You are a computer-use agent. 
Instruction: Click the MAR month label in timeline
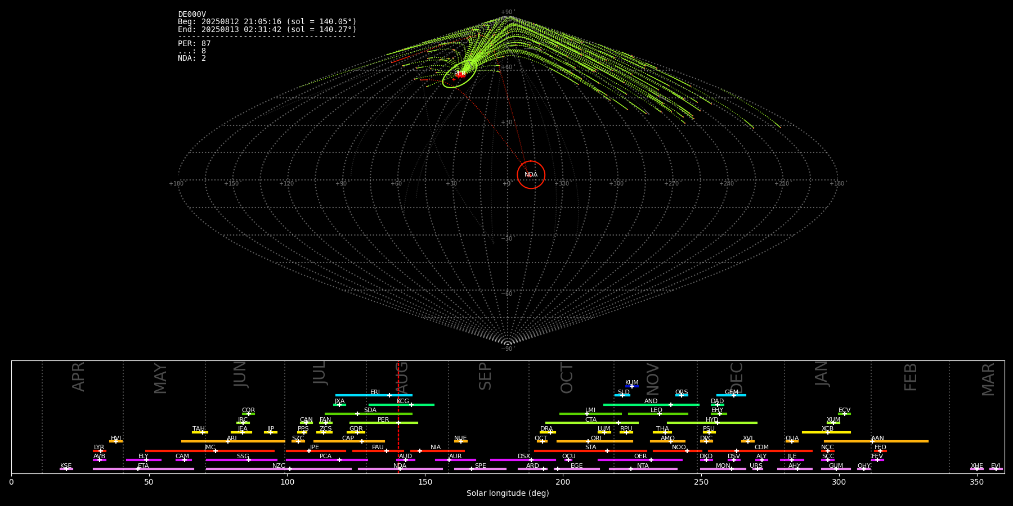pos(988,379)
